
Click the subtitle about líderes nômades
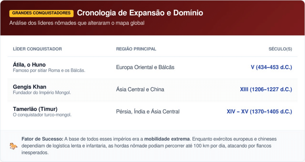point(77,23)
